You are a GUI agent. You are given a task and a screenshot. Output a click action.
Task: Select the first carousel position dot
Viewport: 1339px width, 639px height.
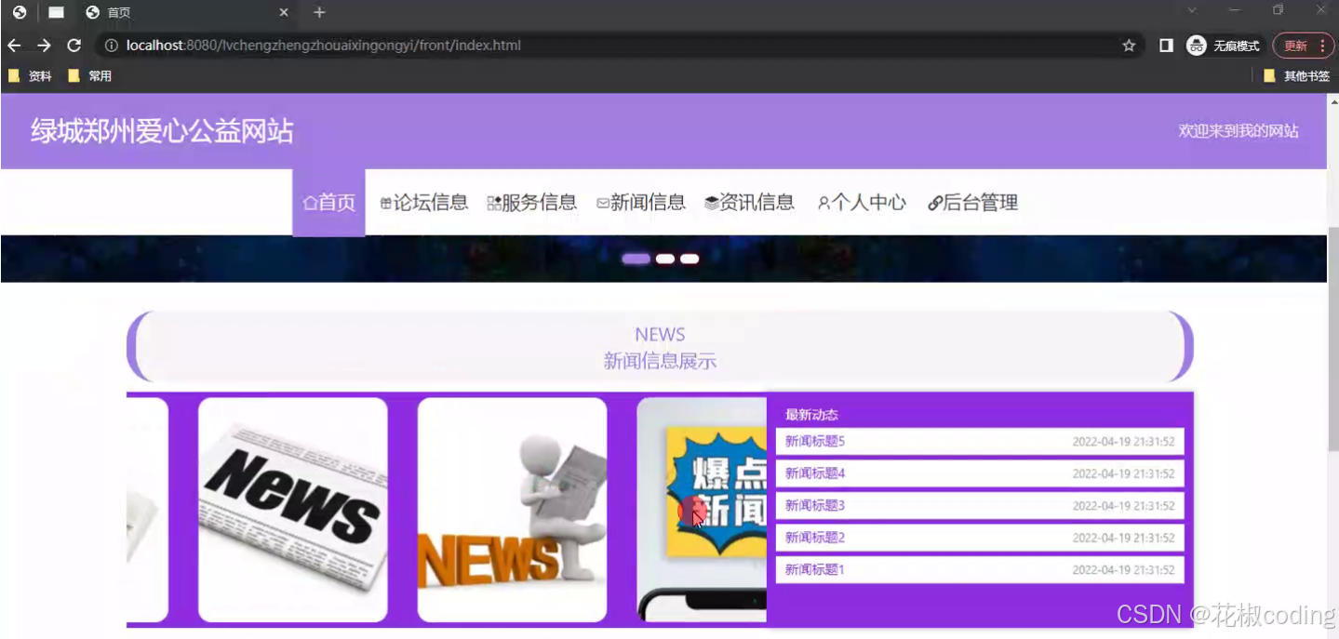point(636,259)
